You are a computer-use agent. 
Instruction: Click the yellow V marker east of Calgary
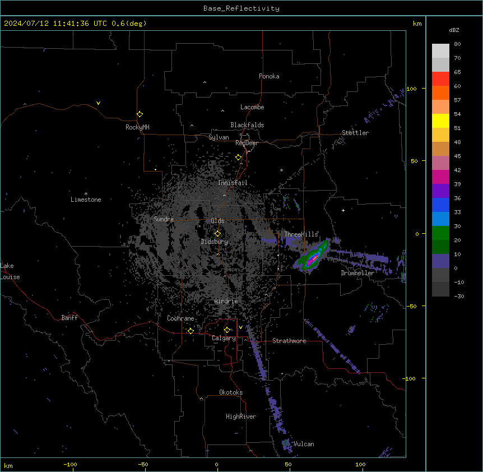(x=240, y=327)
